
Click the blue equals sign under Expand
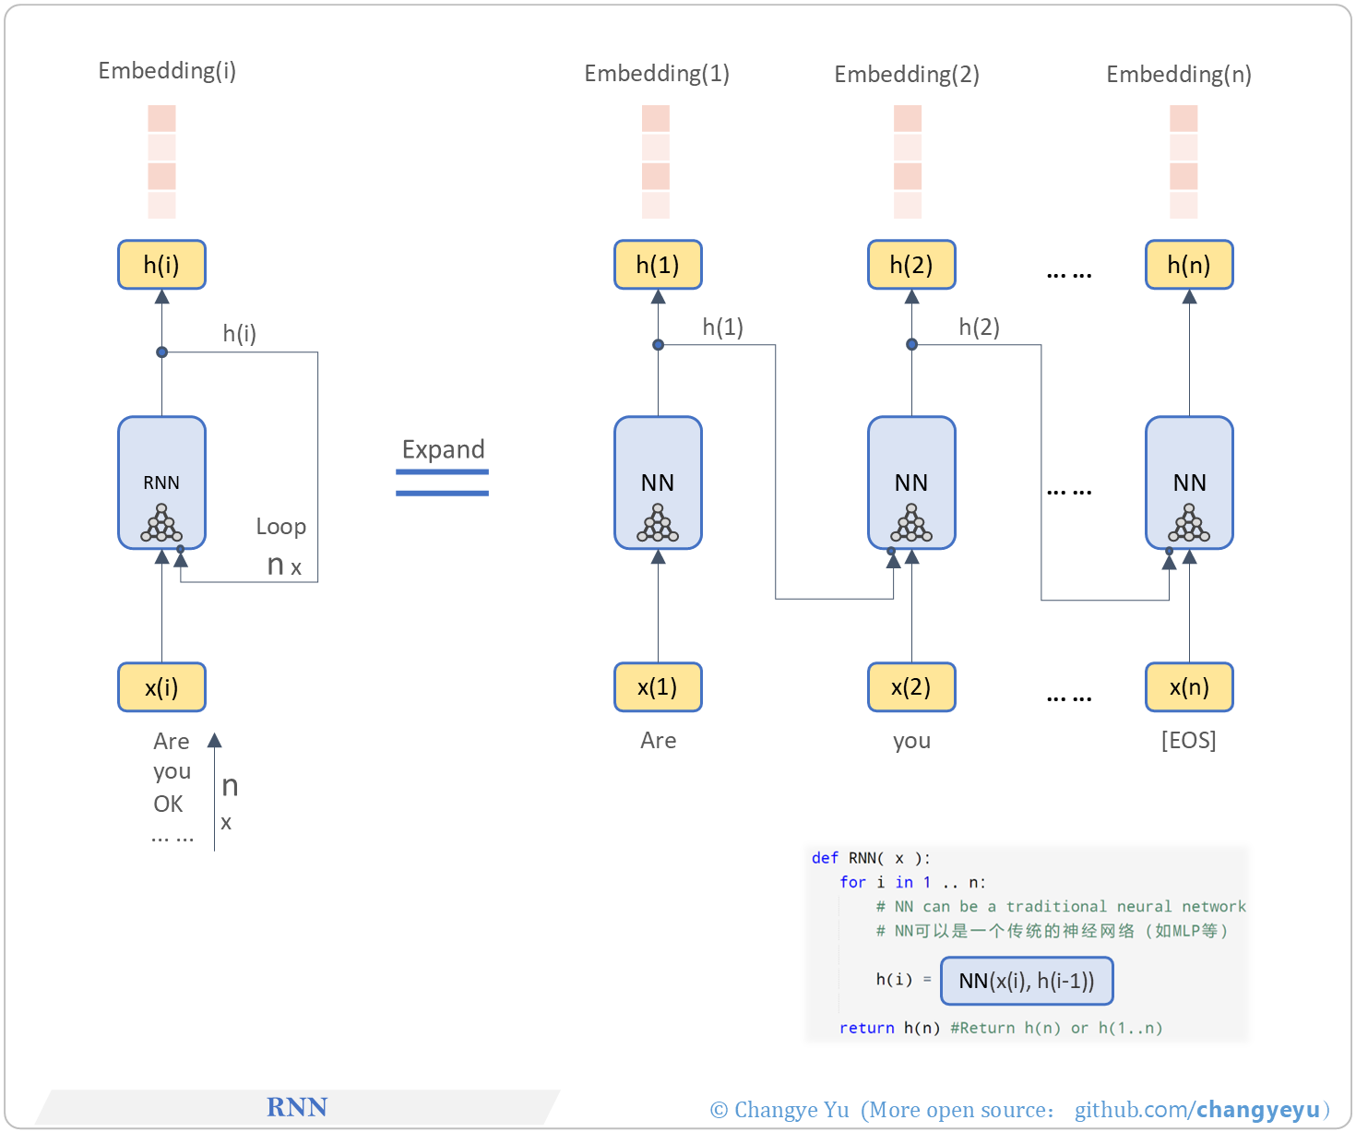pyautogui.click(x=442, y=483)
